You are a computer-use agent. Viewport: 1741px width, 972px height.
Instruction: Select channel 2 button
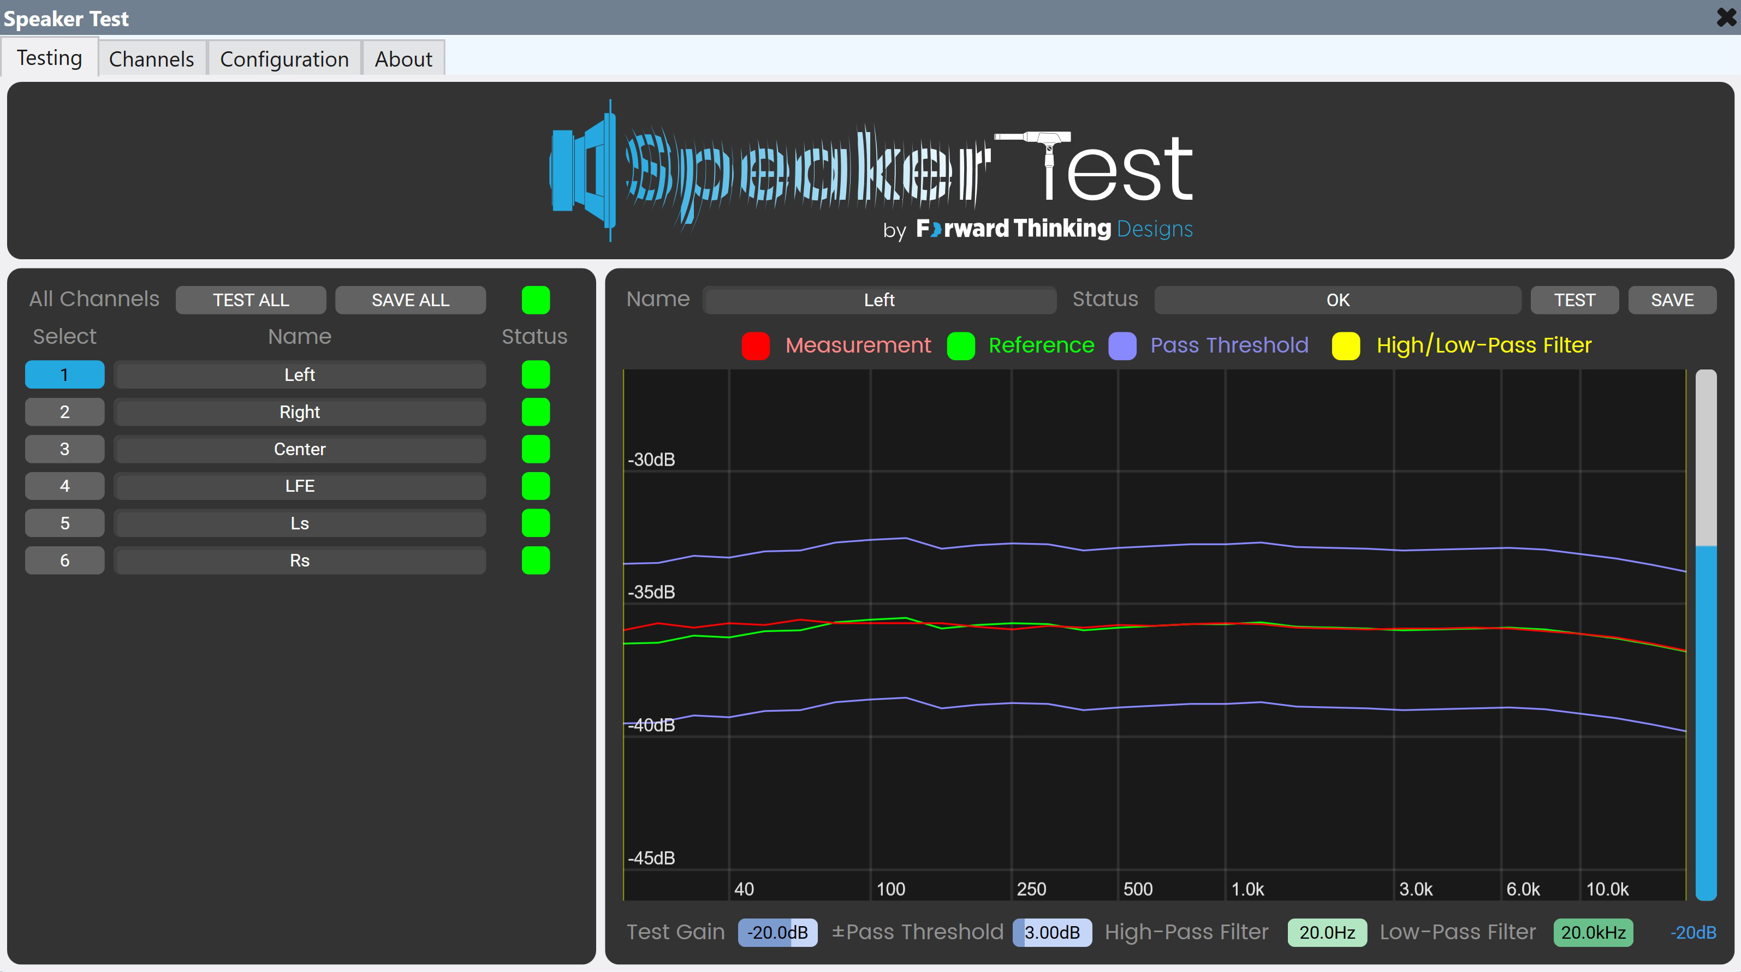tap(65, 412)
